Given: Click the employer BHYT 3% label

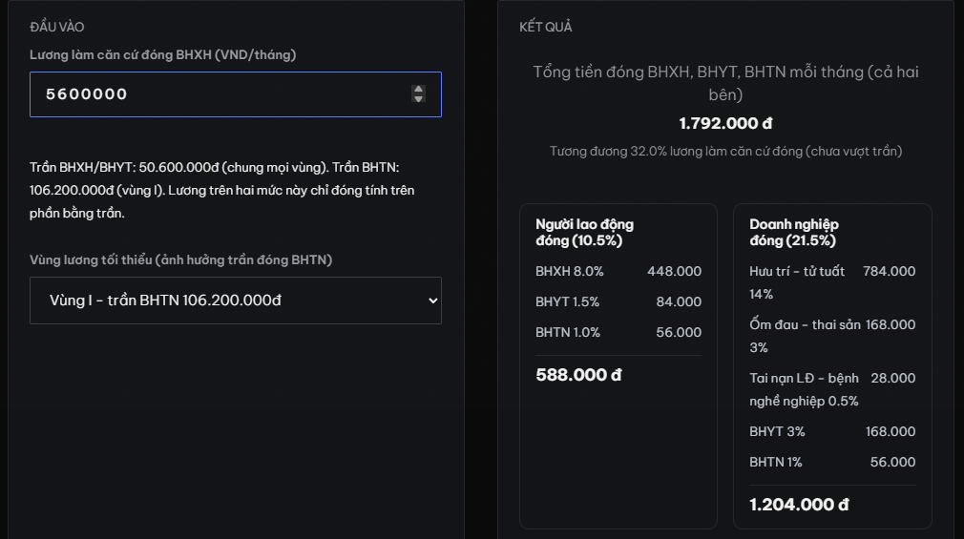Looking at the screenshot, I should [x=777, y=432].
